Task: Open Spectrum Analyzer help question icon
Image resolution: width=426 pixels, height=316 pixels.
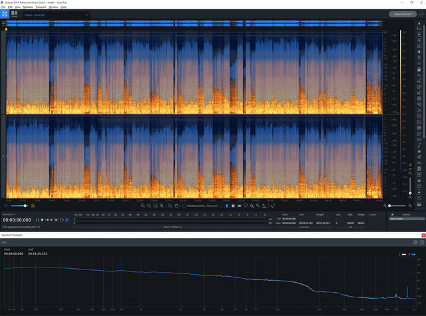Action: pyautogui.click(x=421, y=242)
